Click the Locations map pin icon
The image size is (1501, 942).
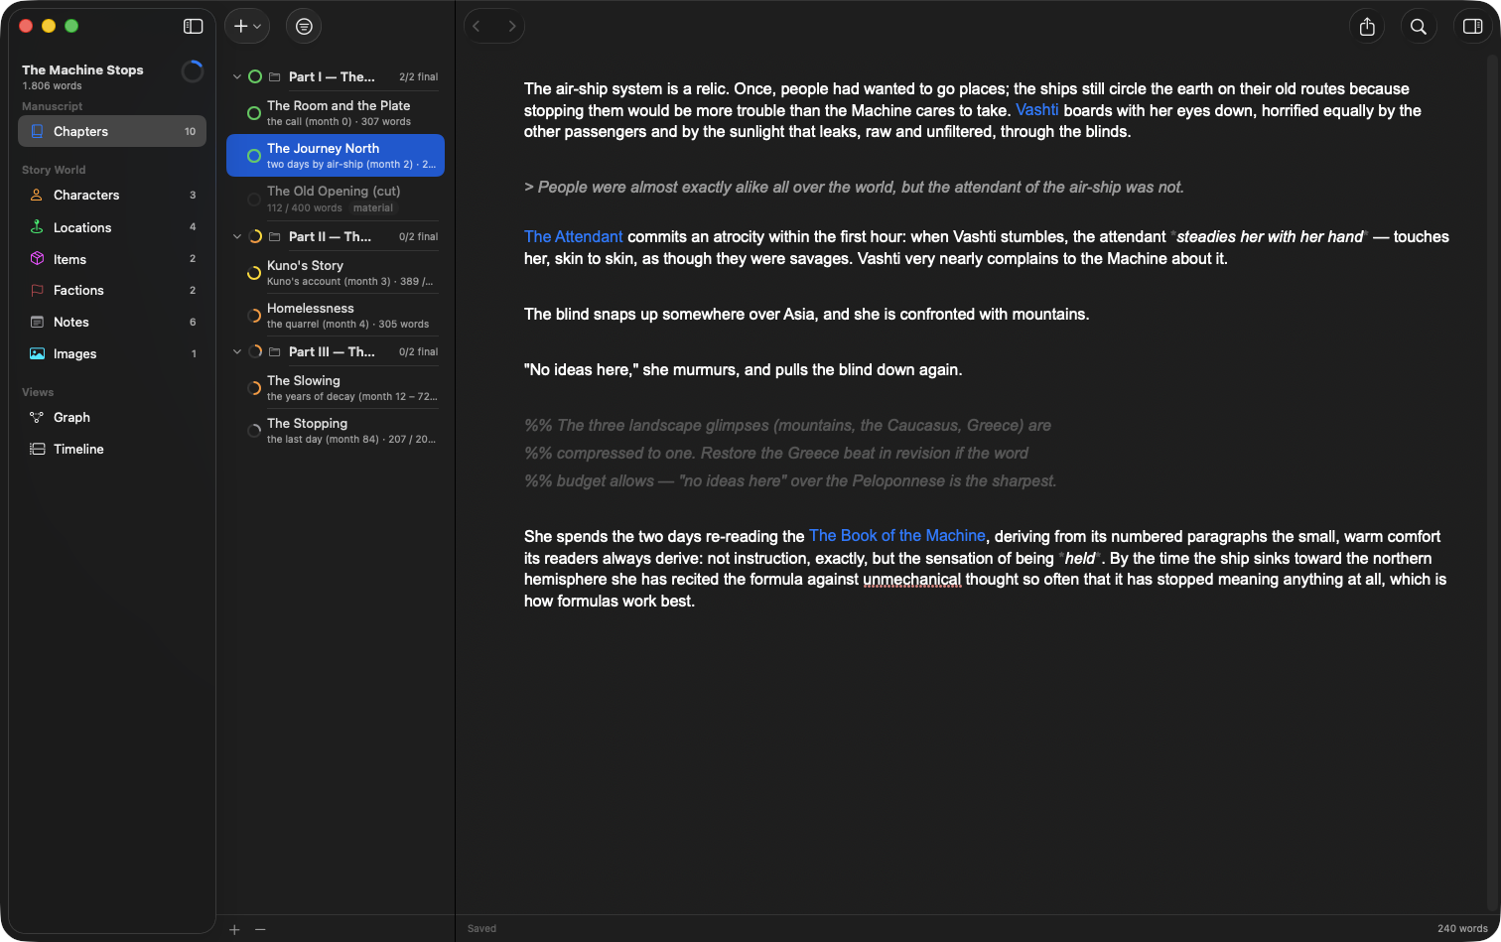pos(37,227)
